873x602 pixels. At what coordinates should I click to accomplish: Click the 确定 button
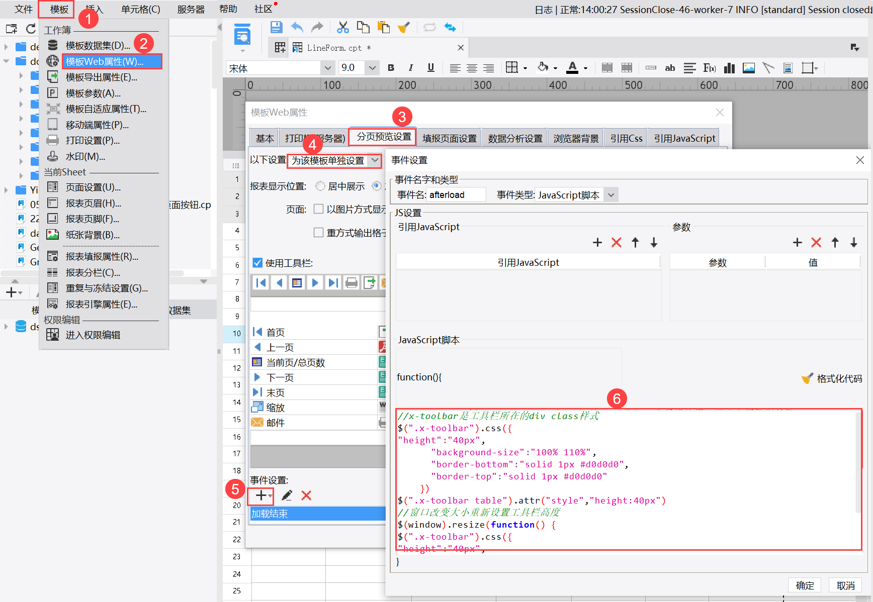(805, 585)
